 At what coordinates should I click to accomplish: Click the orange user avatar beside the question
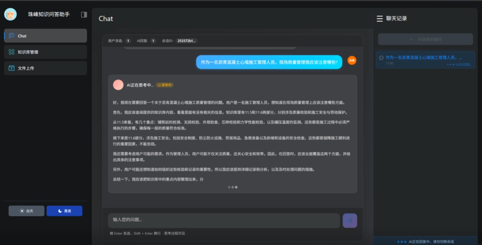pos(352,60)
